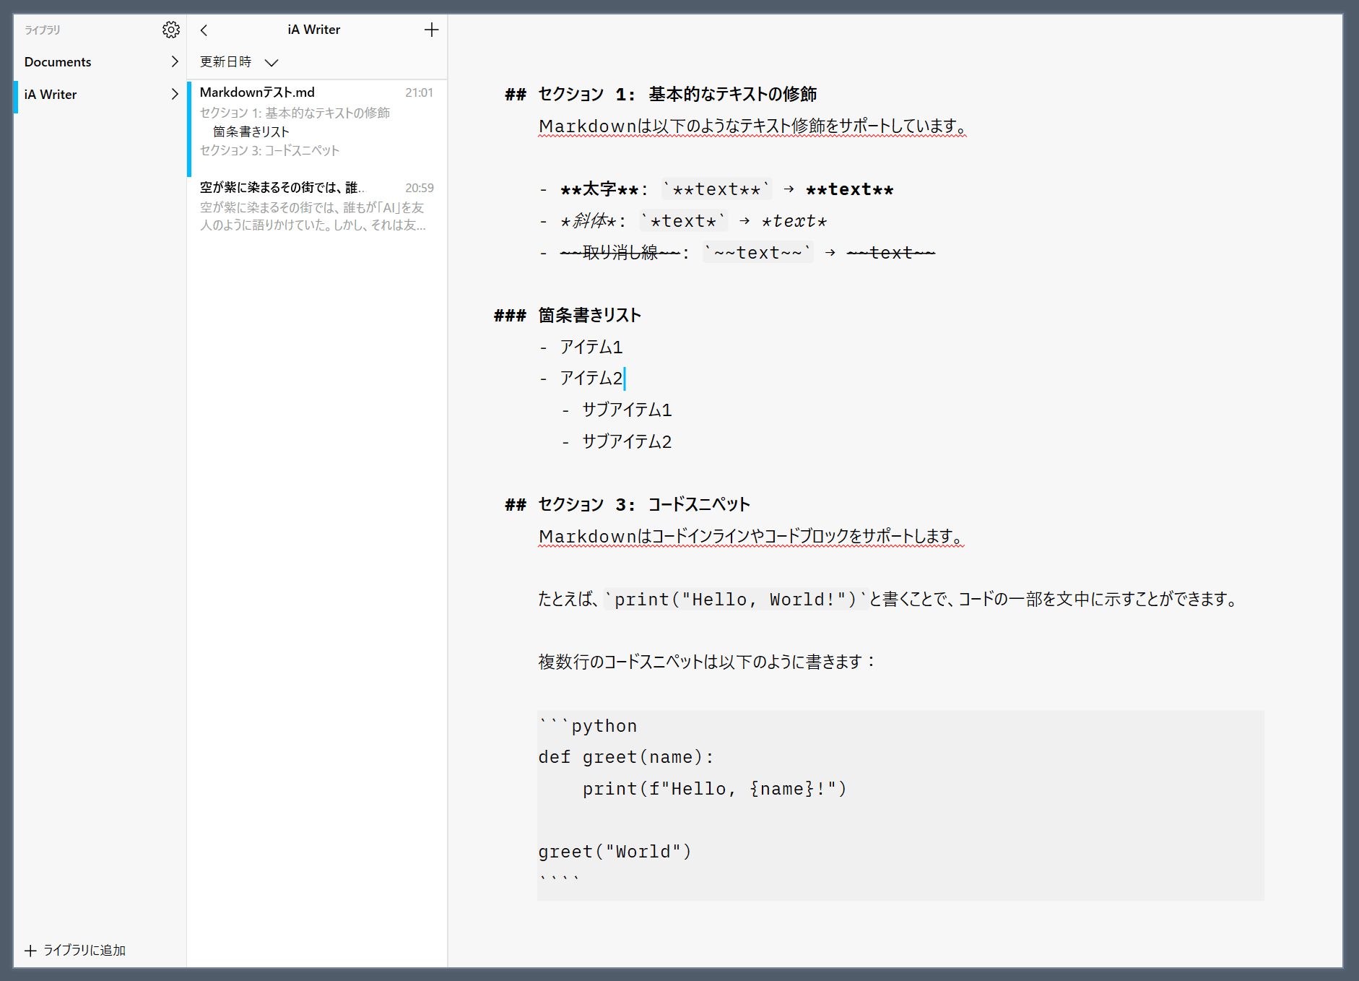Jump to セクション 3: コードスニペット outline entry
The image size is (1359, 981).
(269, 150)
